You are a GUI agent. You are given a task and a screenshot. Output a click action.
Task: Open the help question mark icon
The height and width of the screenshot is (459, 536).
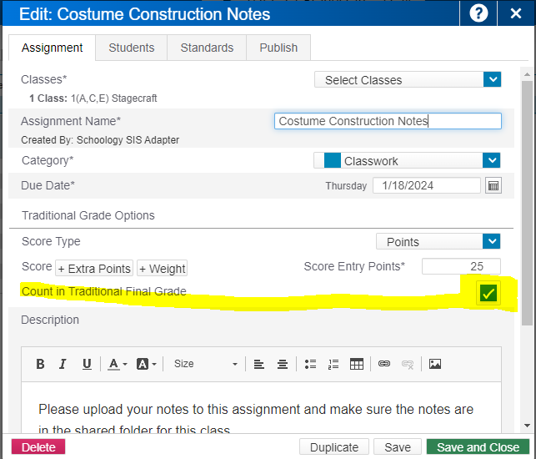pyautogui.click(x=478, y=13)
